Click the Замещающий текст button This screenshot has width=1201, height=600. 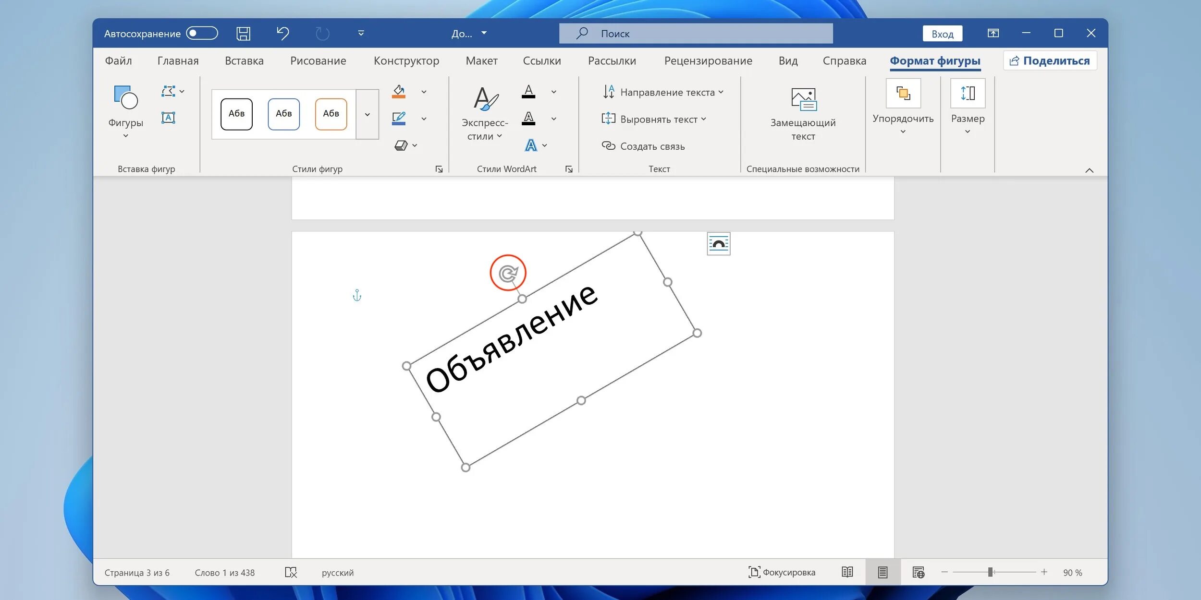(x=803, y=114)
